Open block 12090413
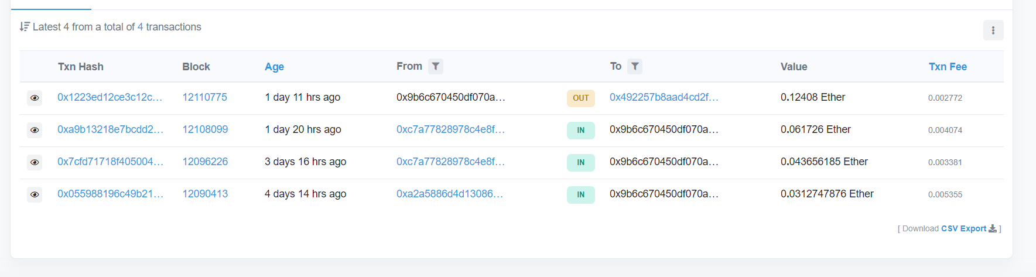1036x277 pixels. tap(205, 194)
